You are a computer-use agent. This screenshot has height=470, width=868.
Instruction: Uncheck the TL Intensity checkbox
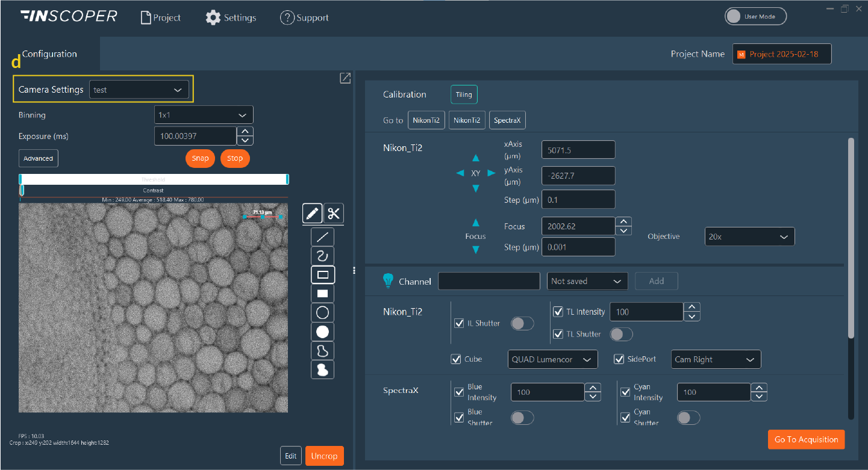[557, 311]
